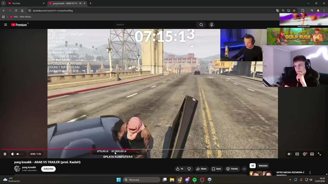
Task: Open File Explorer from the taskbar
Action: [x=172, y=180]
